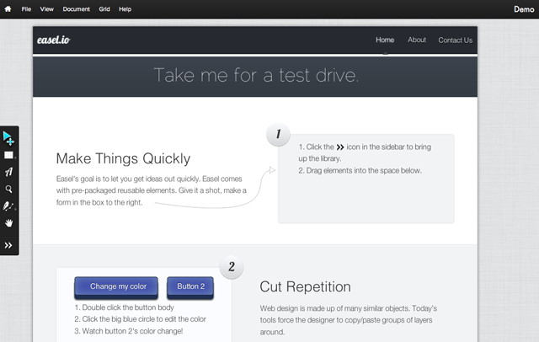Open the Document menu
539x342 pixels.
coord(77,8)
